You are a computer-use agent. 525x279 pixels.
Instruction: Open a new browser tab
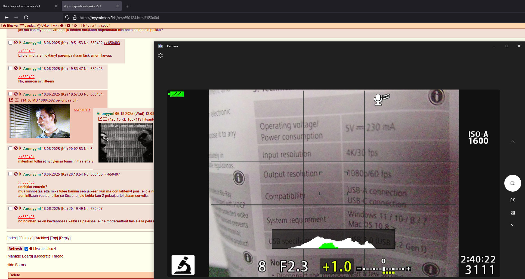[128, 6]
